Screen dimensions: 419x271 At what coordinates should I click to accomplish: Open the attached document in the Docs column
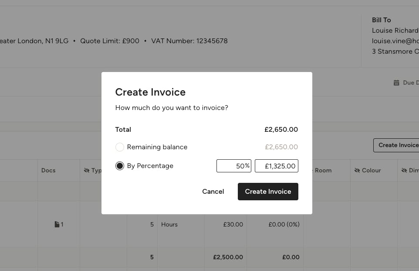tap(58, 224)
